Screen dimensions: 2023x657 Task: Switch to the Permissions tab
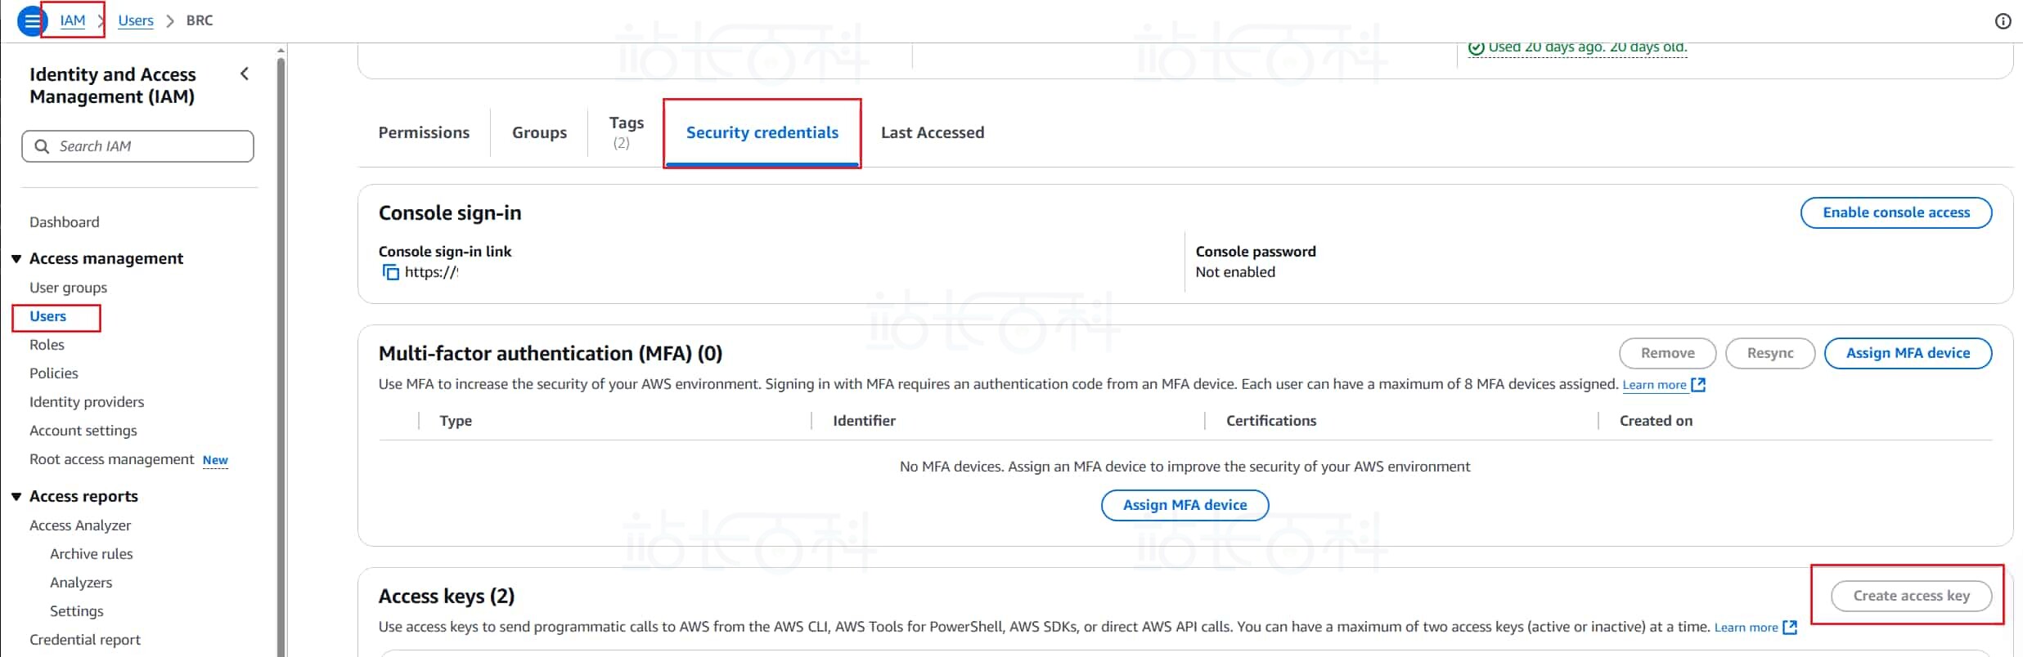[424, 132]
